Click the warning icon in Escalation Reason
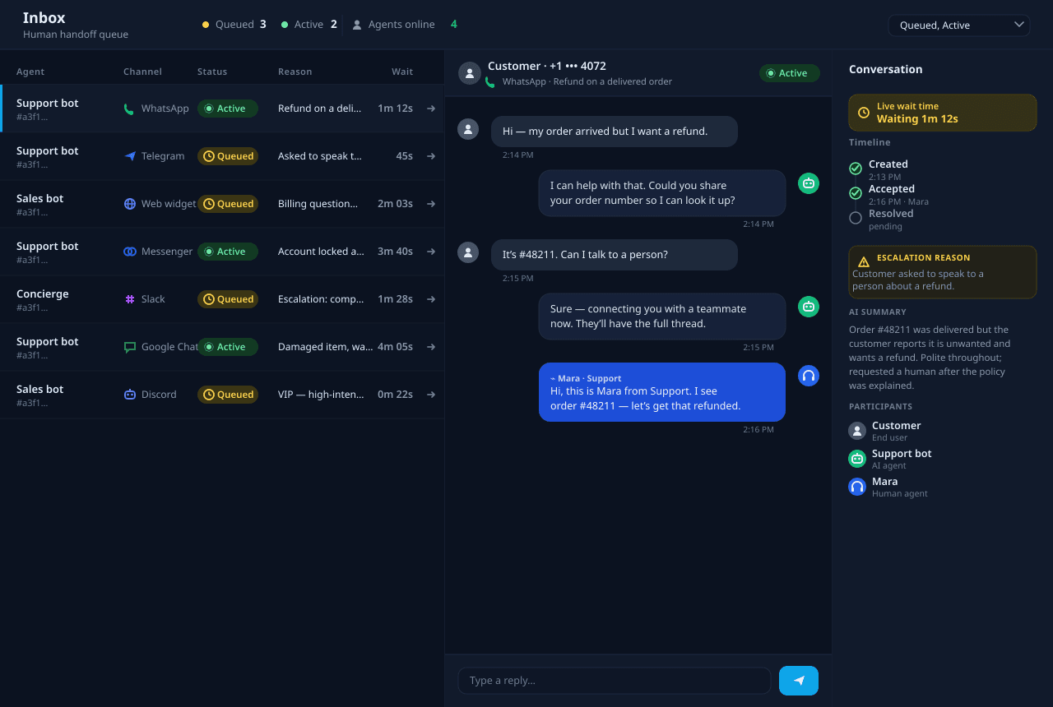This screenshot has height=707, width=1053. tap(864, 261)
